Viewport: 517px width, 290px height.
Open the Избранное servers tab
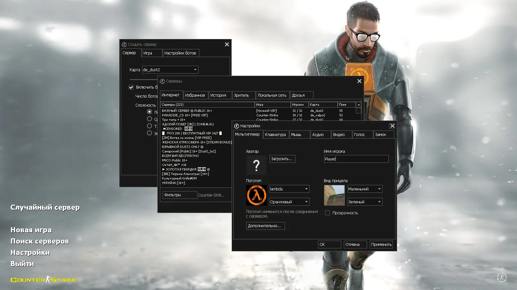pos(195,95)
